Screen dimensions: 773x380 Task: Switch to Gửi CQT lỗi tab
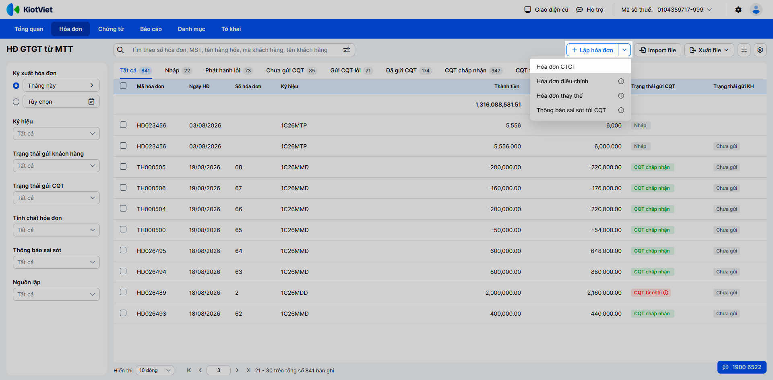pos(351,70)
